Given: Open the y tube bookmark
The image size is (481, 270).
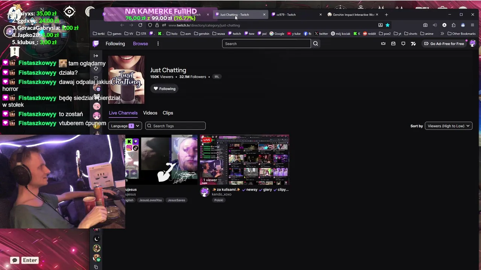Looking at the screenshot, I should [x=294, y=33].
